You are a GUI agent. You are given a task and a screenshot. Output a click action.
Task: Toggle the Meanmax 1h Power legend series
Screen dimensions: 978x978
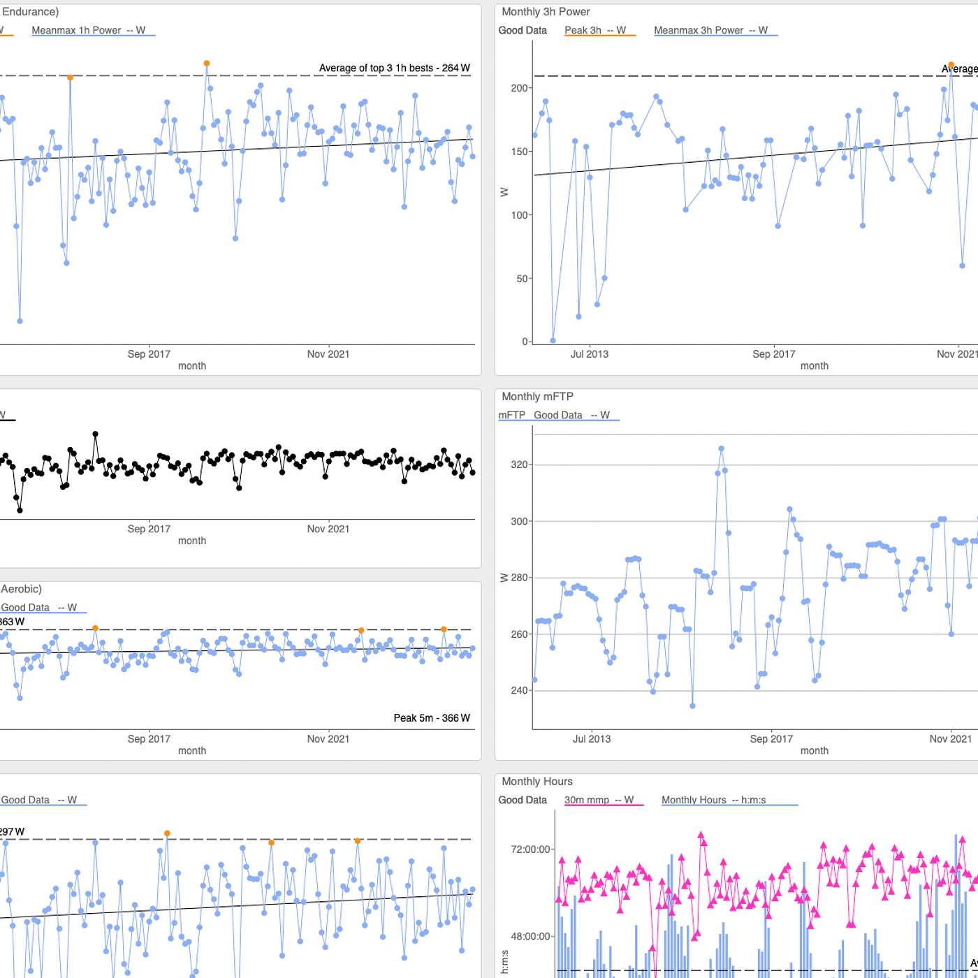pyautogui.click(x=88, y=31)
